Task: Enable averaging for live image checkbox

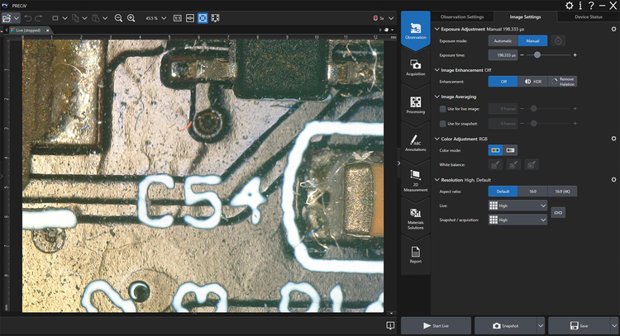Action: [x=443, y=108]
